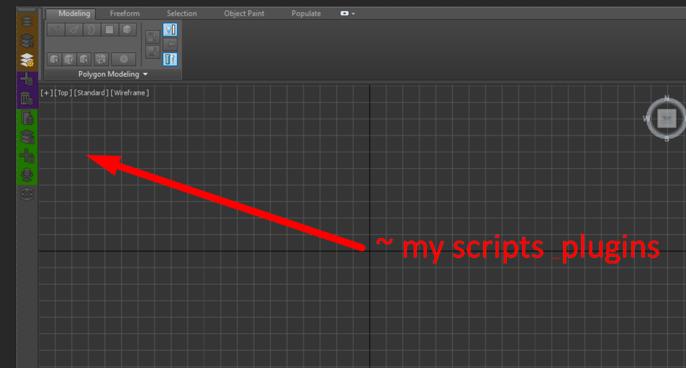Click the [Top] viewport view label
Viewport: 686px width, 368px height.
coord(62,92)
